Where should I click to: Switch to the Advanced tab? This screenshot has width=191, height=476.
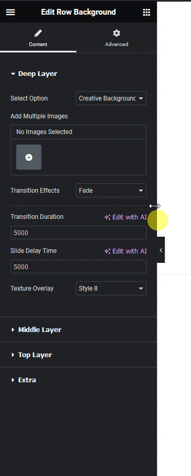pyautogui.click(x=116, y=38)
